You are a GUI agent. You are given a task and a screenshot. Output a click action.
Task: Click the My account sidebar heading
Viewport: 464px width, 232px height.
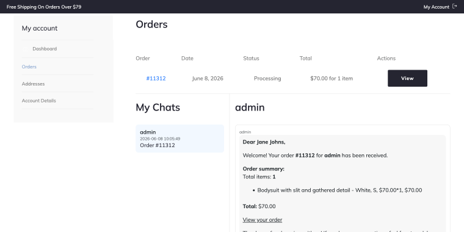pyautogui.click(x=40, y=29)
